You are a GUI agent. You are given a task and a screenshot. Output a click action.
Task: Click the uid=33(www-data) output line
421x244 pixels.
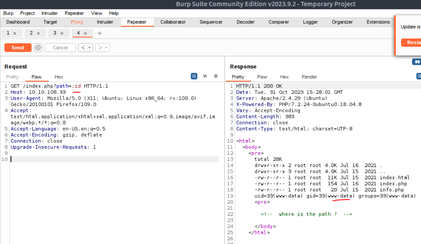click(x=335, y=196)
